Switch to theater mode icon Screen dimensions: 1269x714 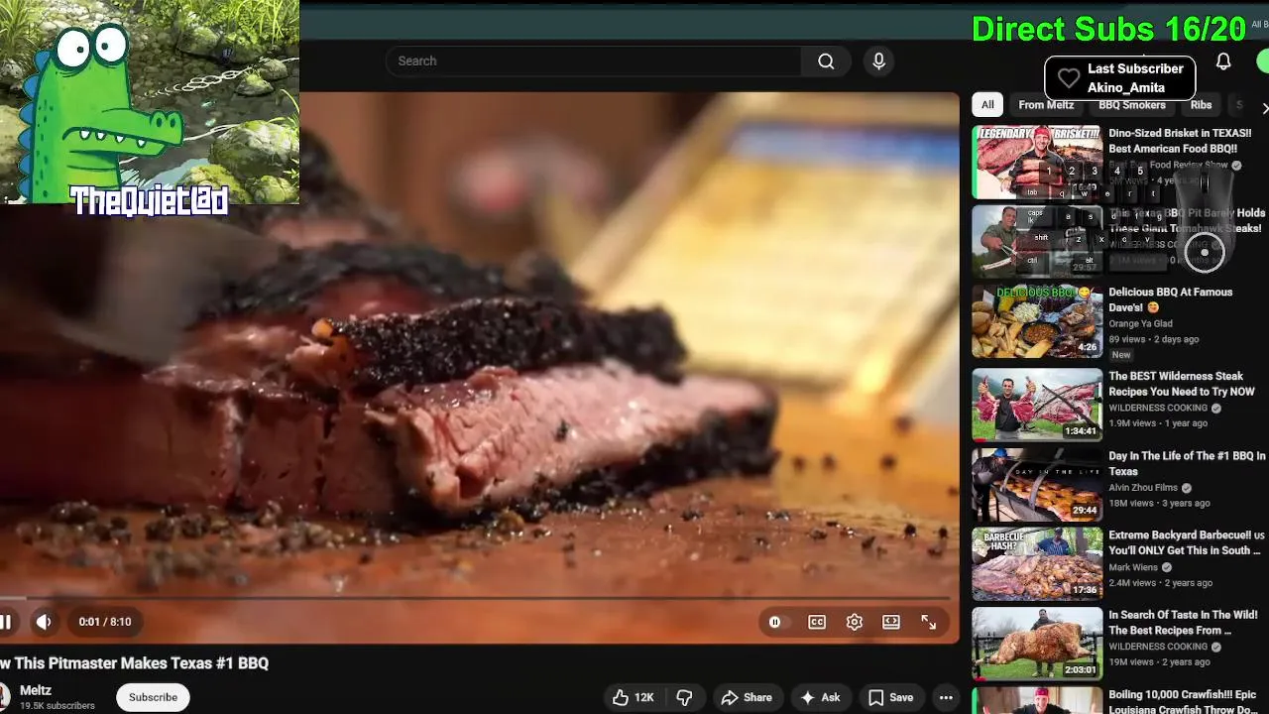[891, 622]
